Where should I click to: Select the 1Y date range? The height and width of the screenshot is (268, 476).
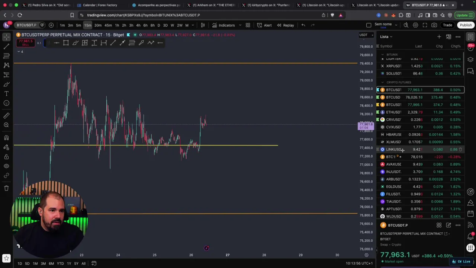tap(69, 264)
